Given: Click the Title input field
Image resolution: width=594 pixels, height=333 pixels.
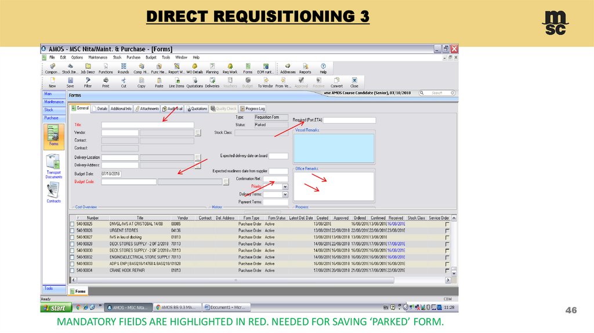Looking at the screenshot, I should [x=147, y=125].
